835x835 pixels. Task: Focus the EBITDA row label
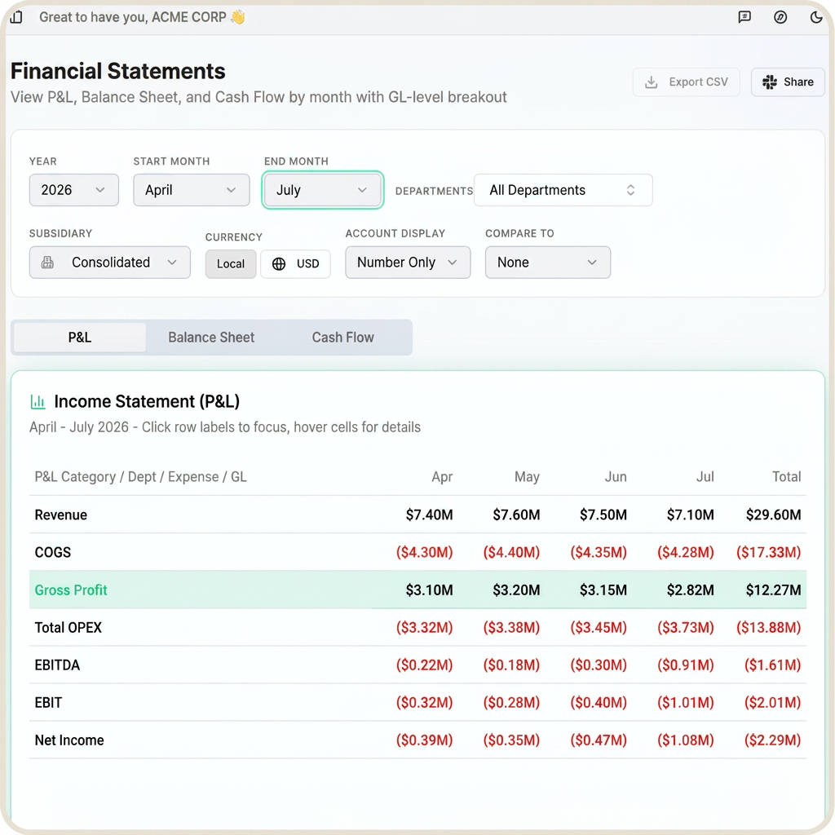tap(57, 665)
